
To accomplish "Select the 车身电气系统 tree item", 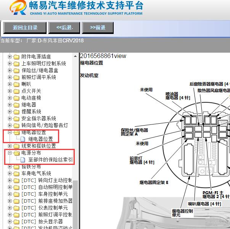I will click(36, 174).
